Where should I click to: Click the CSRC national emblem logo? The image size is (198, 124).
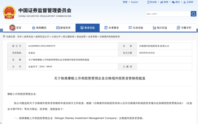coord(9,12)
